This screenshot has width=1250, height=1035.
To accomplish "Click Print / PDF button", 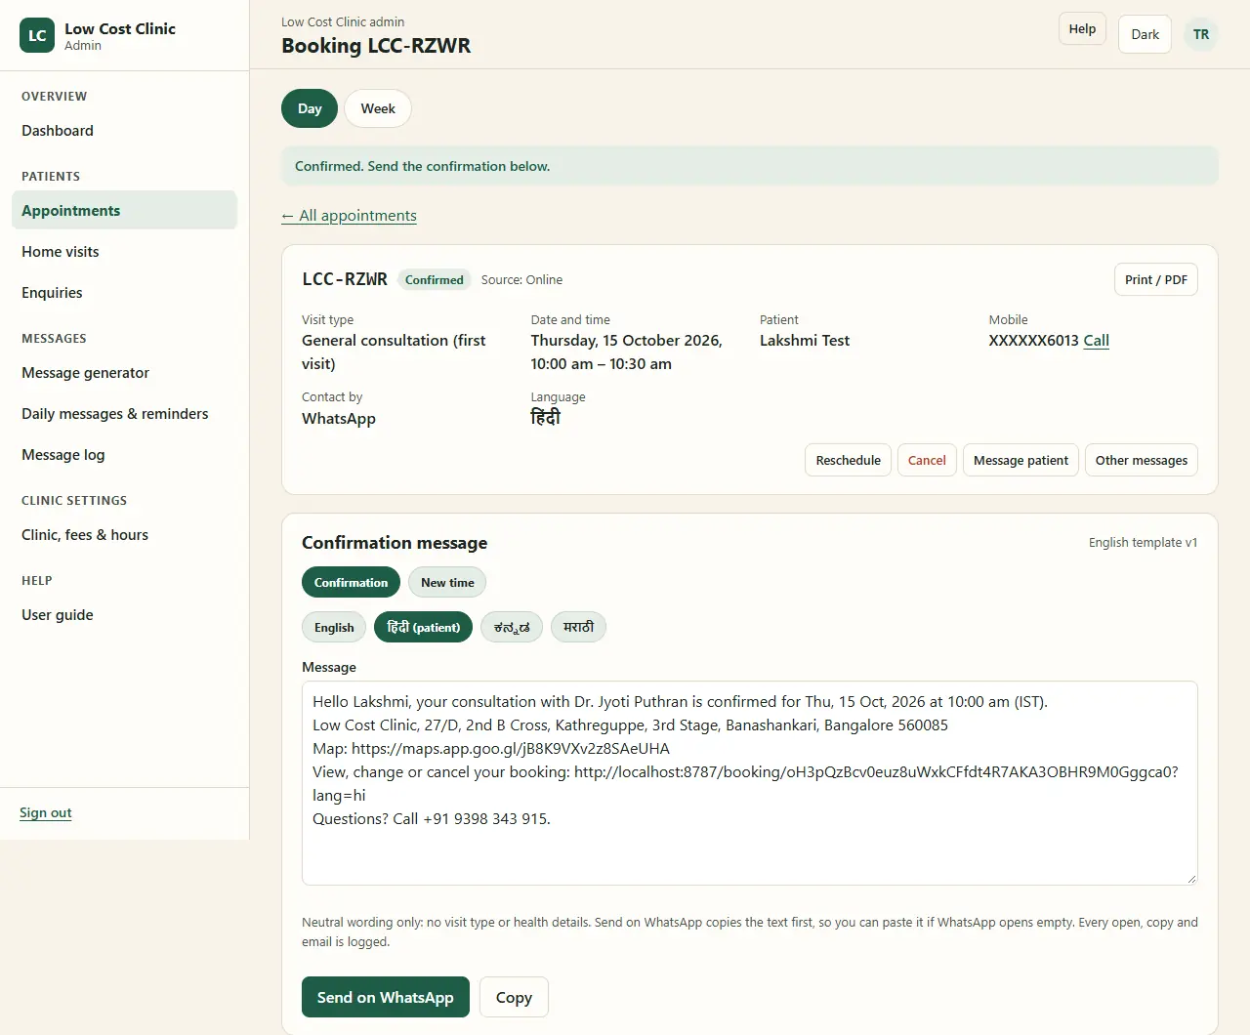I will (x=1156, y=279).
